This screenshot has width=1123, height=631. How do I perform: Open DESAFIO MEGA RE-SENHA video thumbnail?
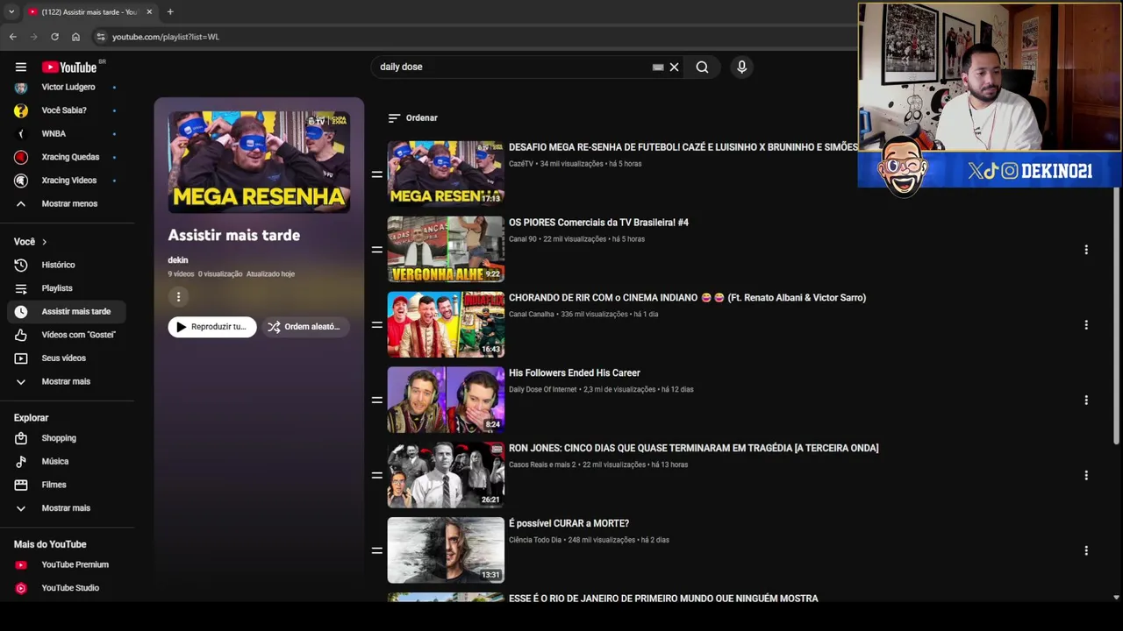click(x=446, y=174)
